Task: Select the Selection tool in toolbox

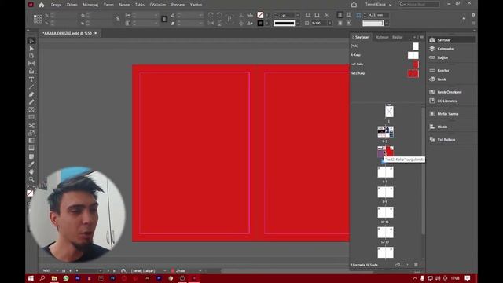Action: [31, 41]
